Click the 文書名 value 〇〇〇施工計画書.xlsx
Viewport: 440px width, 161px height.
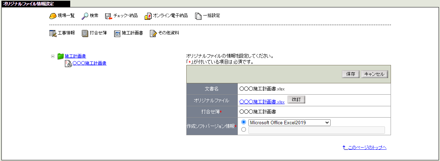(262, 89)
